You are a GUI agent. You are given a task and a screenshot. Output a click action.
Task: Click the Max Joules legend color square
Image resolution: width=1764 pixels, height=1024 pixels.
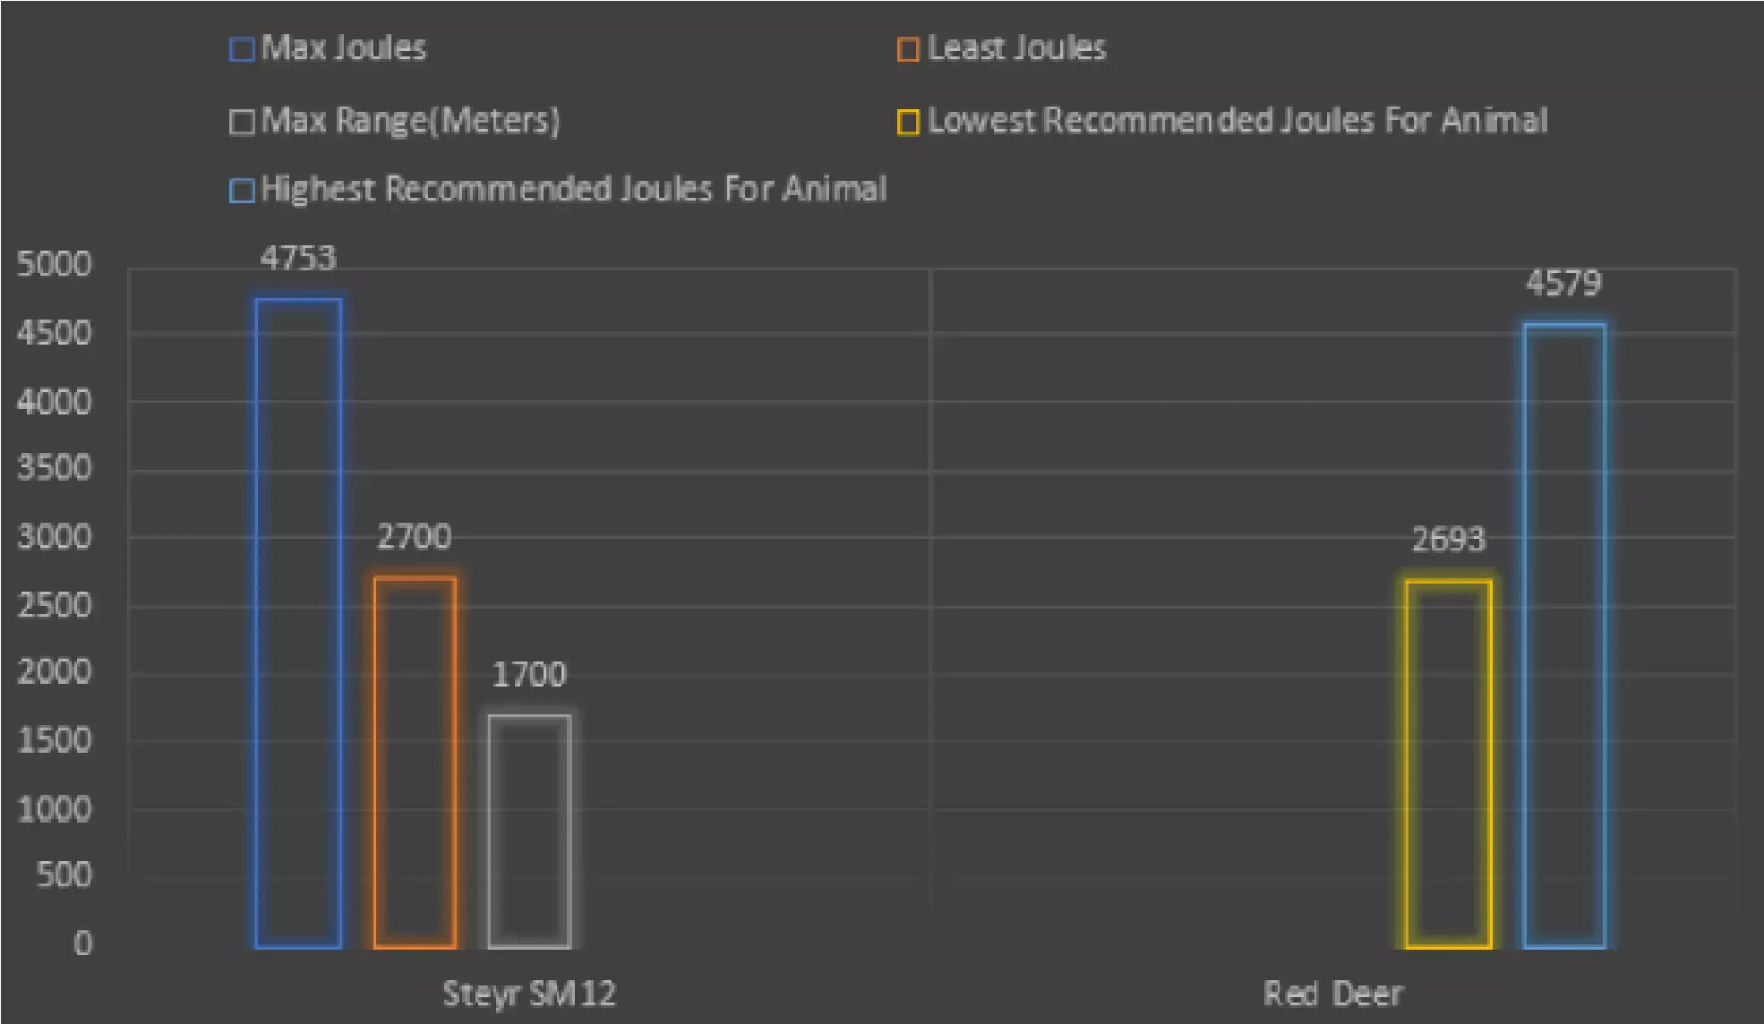pyautogui.click(x=242, y=49)
